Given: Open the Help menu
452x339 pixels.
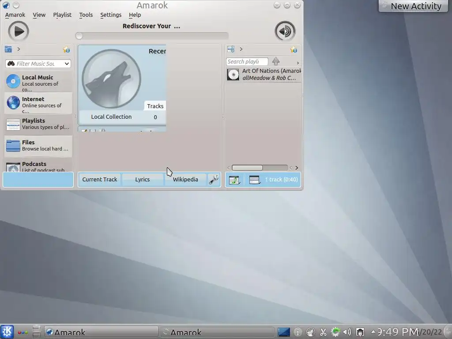Looking at the screenshot, I should pos(135,15).
